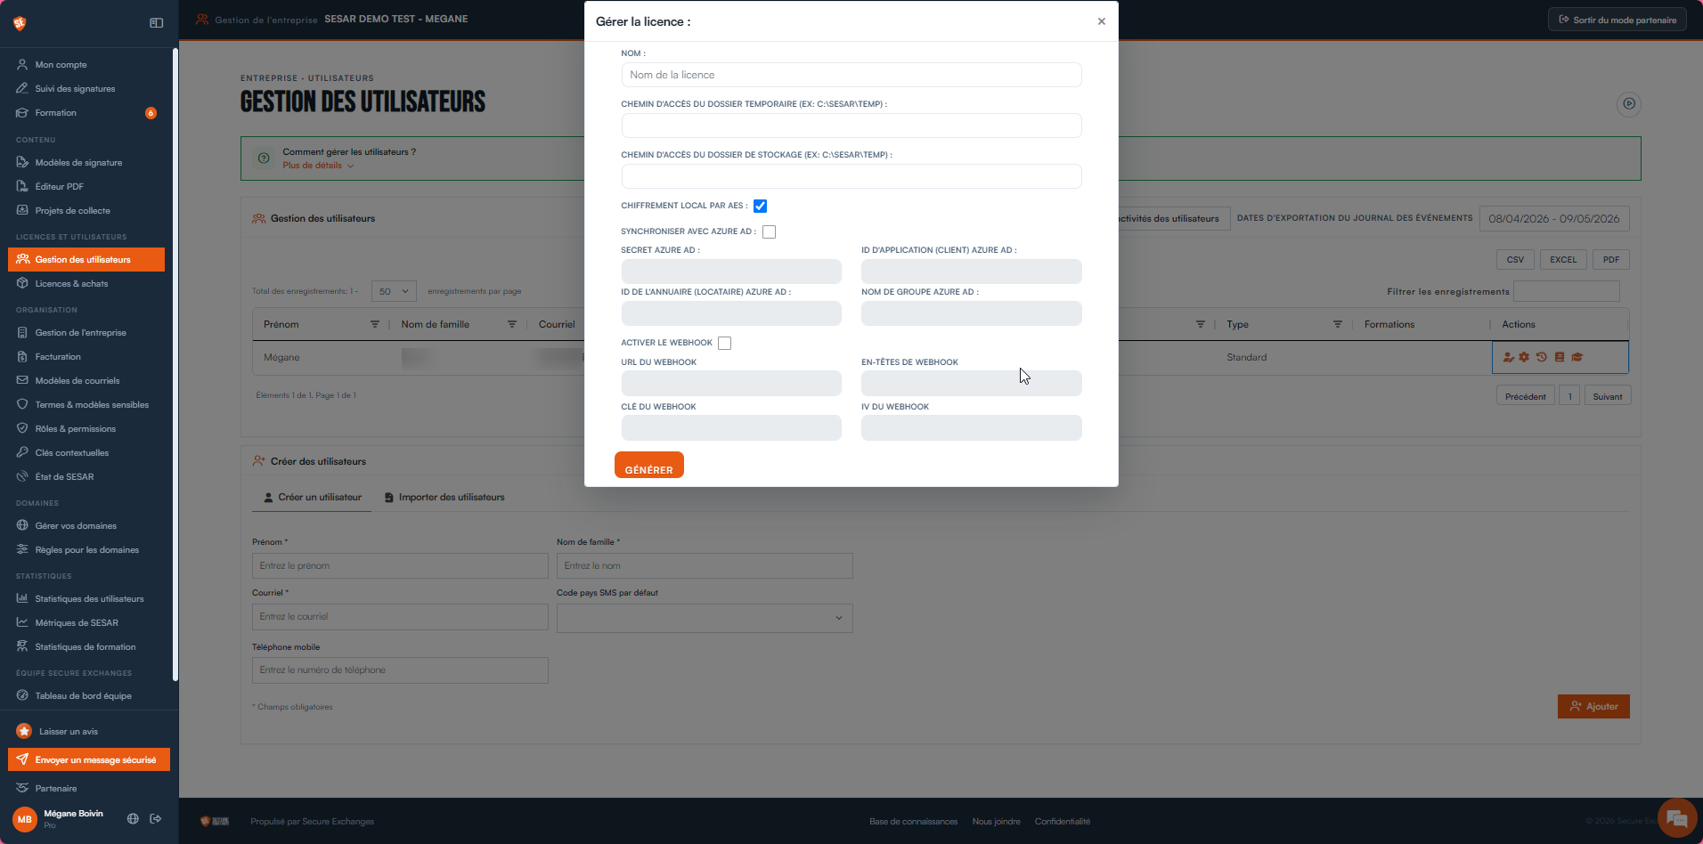Click Sortir du mode partenaire button
Image resolution: width=1703 pixels, height=844 pixels.
pos(1617,20)
